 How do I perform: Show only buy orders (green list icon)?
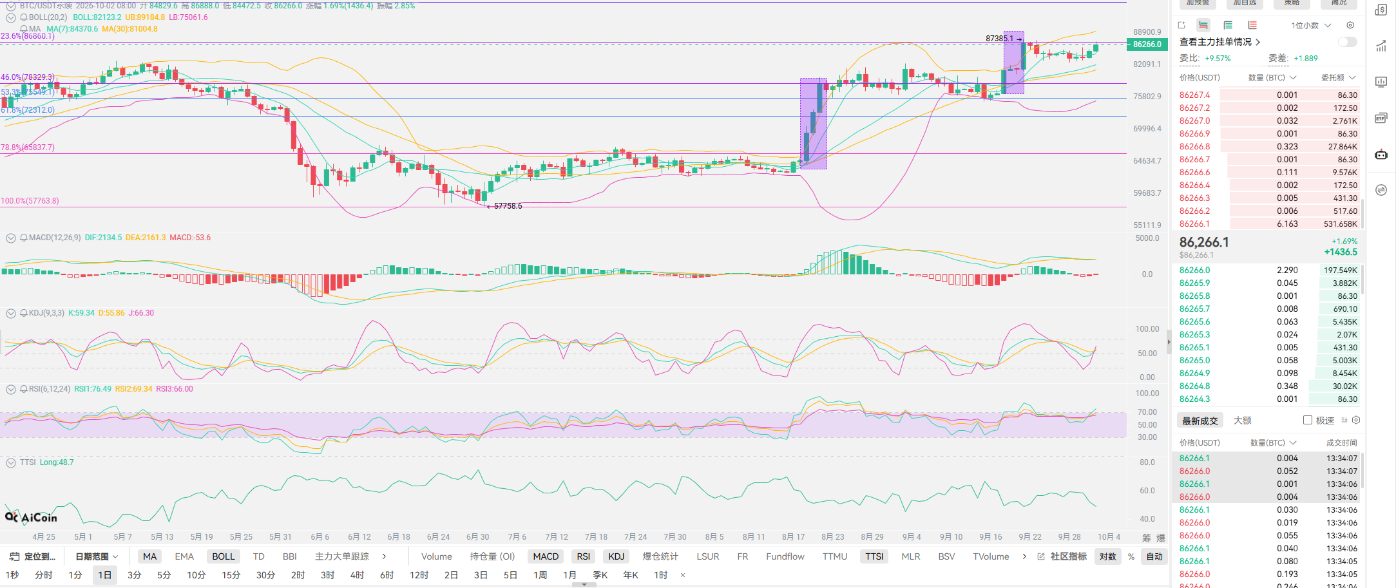(1228, 25)
